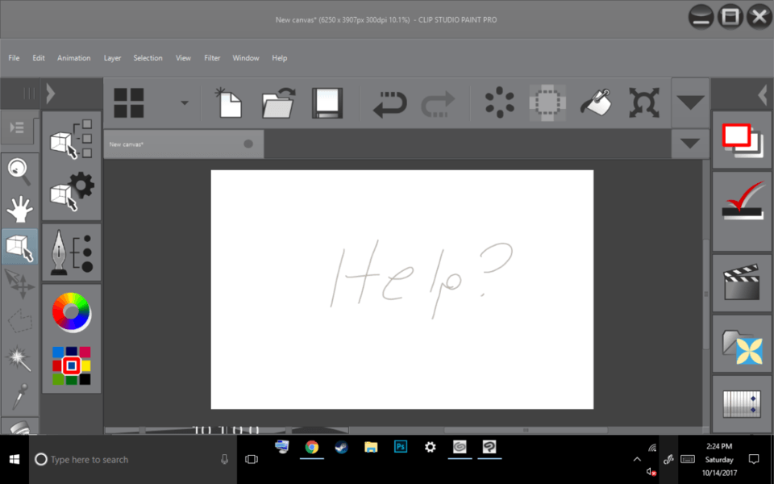774x484 pixels.
Task: Open the ruler-style palette icon on right dock
Action: (742, 404)
